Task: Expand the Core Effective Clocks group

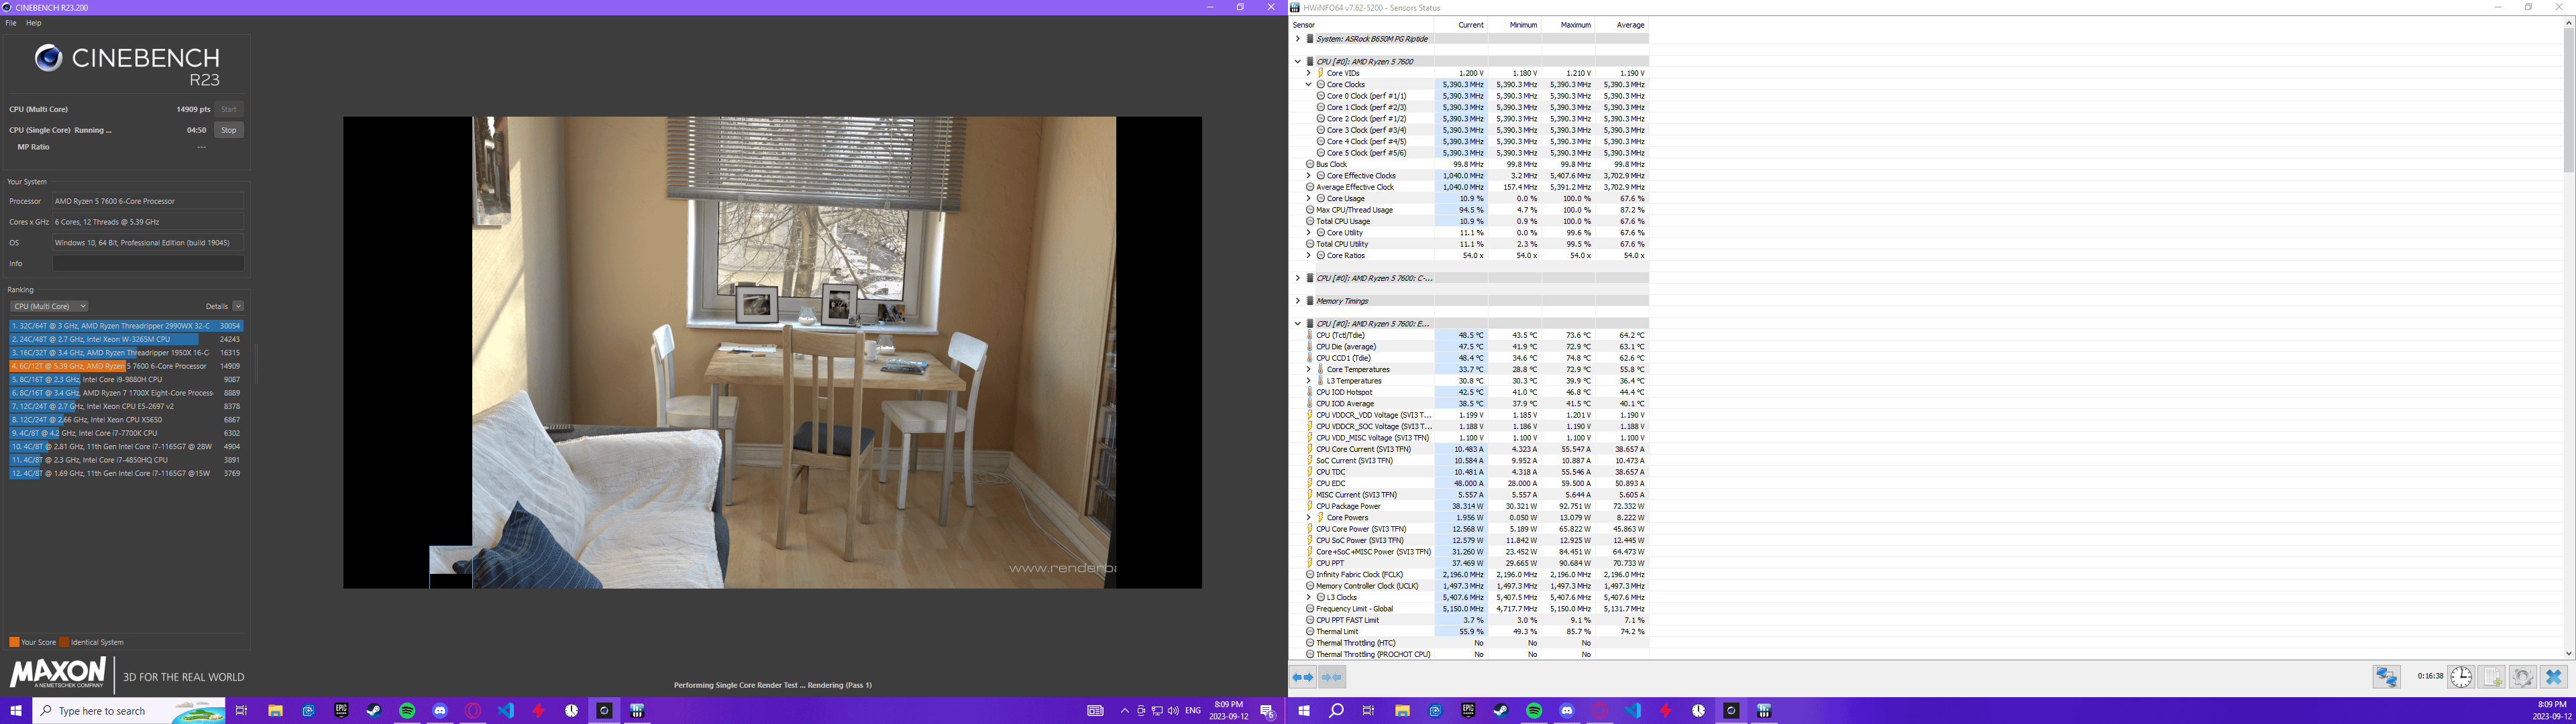Action: (1308, 176)
